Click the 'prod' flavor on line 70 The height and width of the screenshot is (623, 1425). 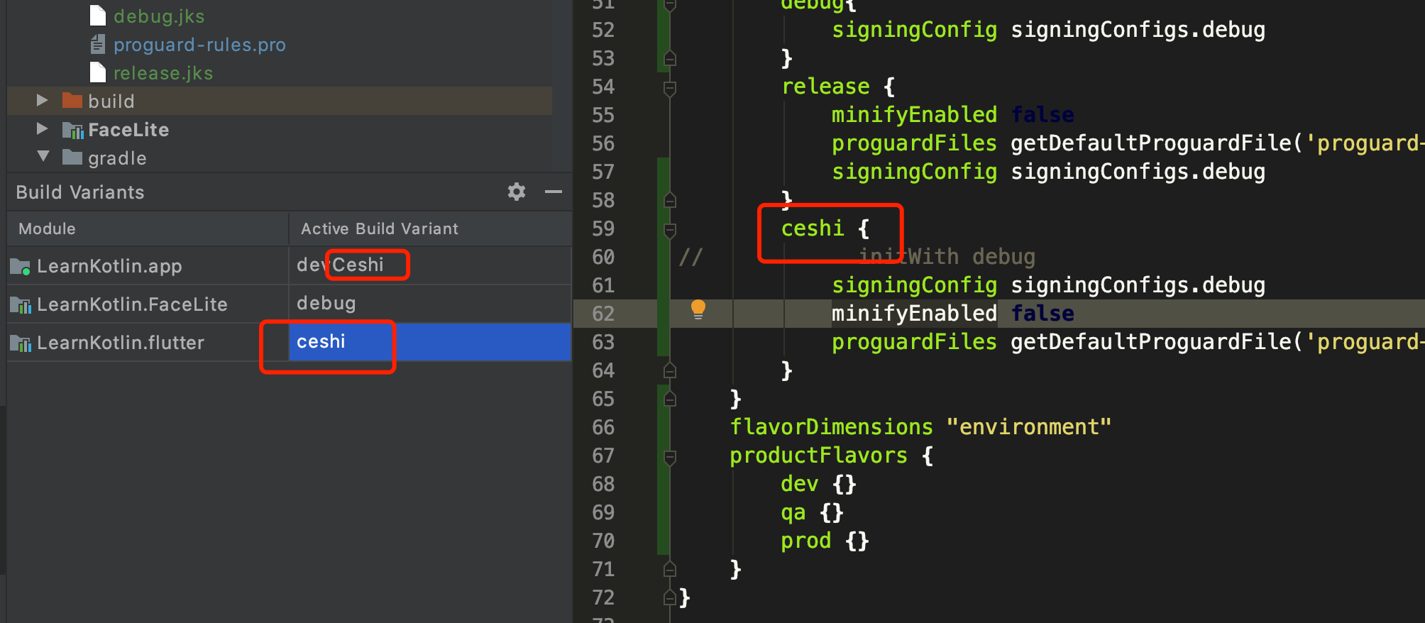[x=806, y=541]
